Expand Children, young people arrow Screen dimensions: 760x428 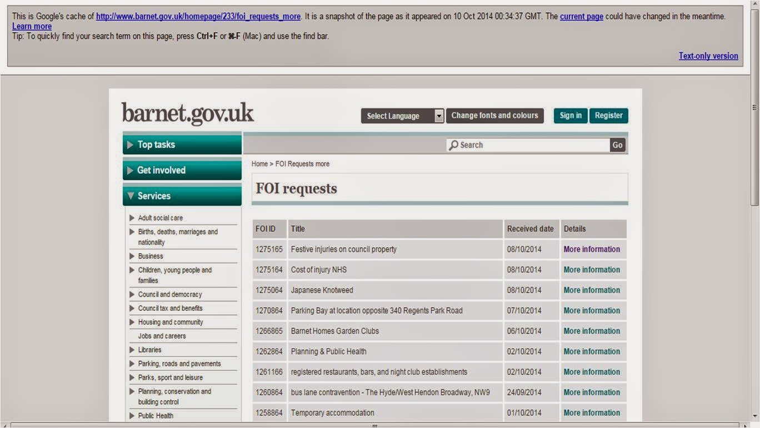[132, 270]
